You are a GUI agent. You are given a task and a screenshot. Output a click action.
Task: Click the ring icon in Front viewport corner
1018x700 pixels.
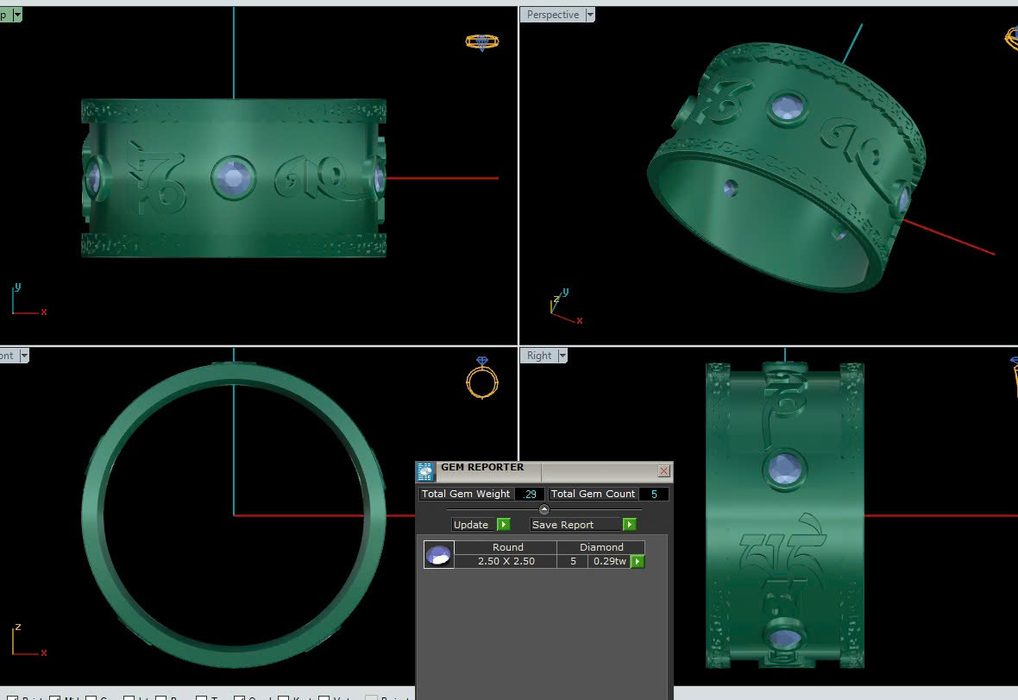(x=481, y=377)
